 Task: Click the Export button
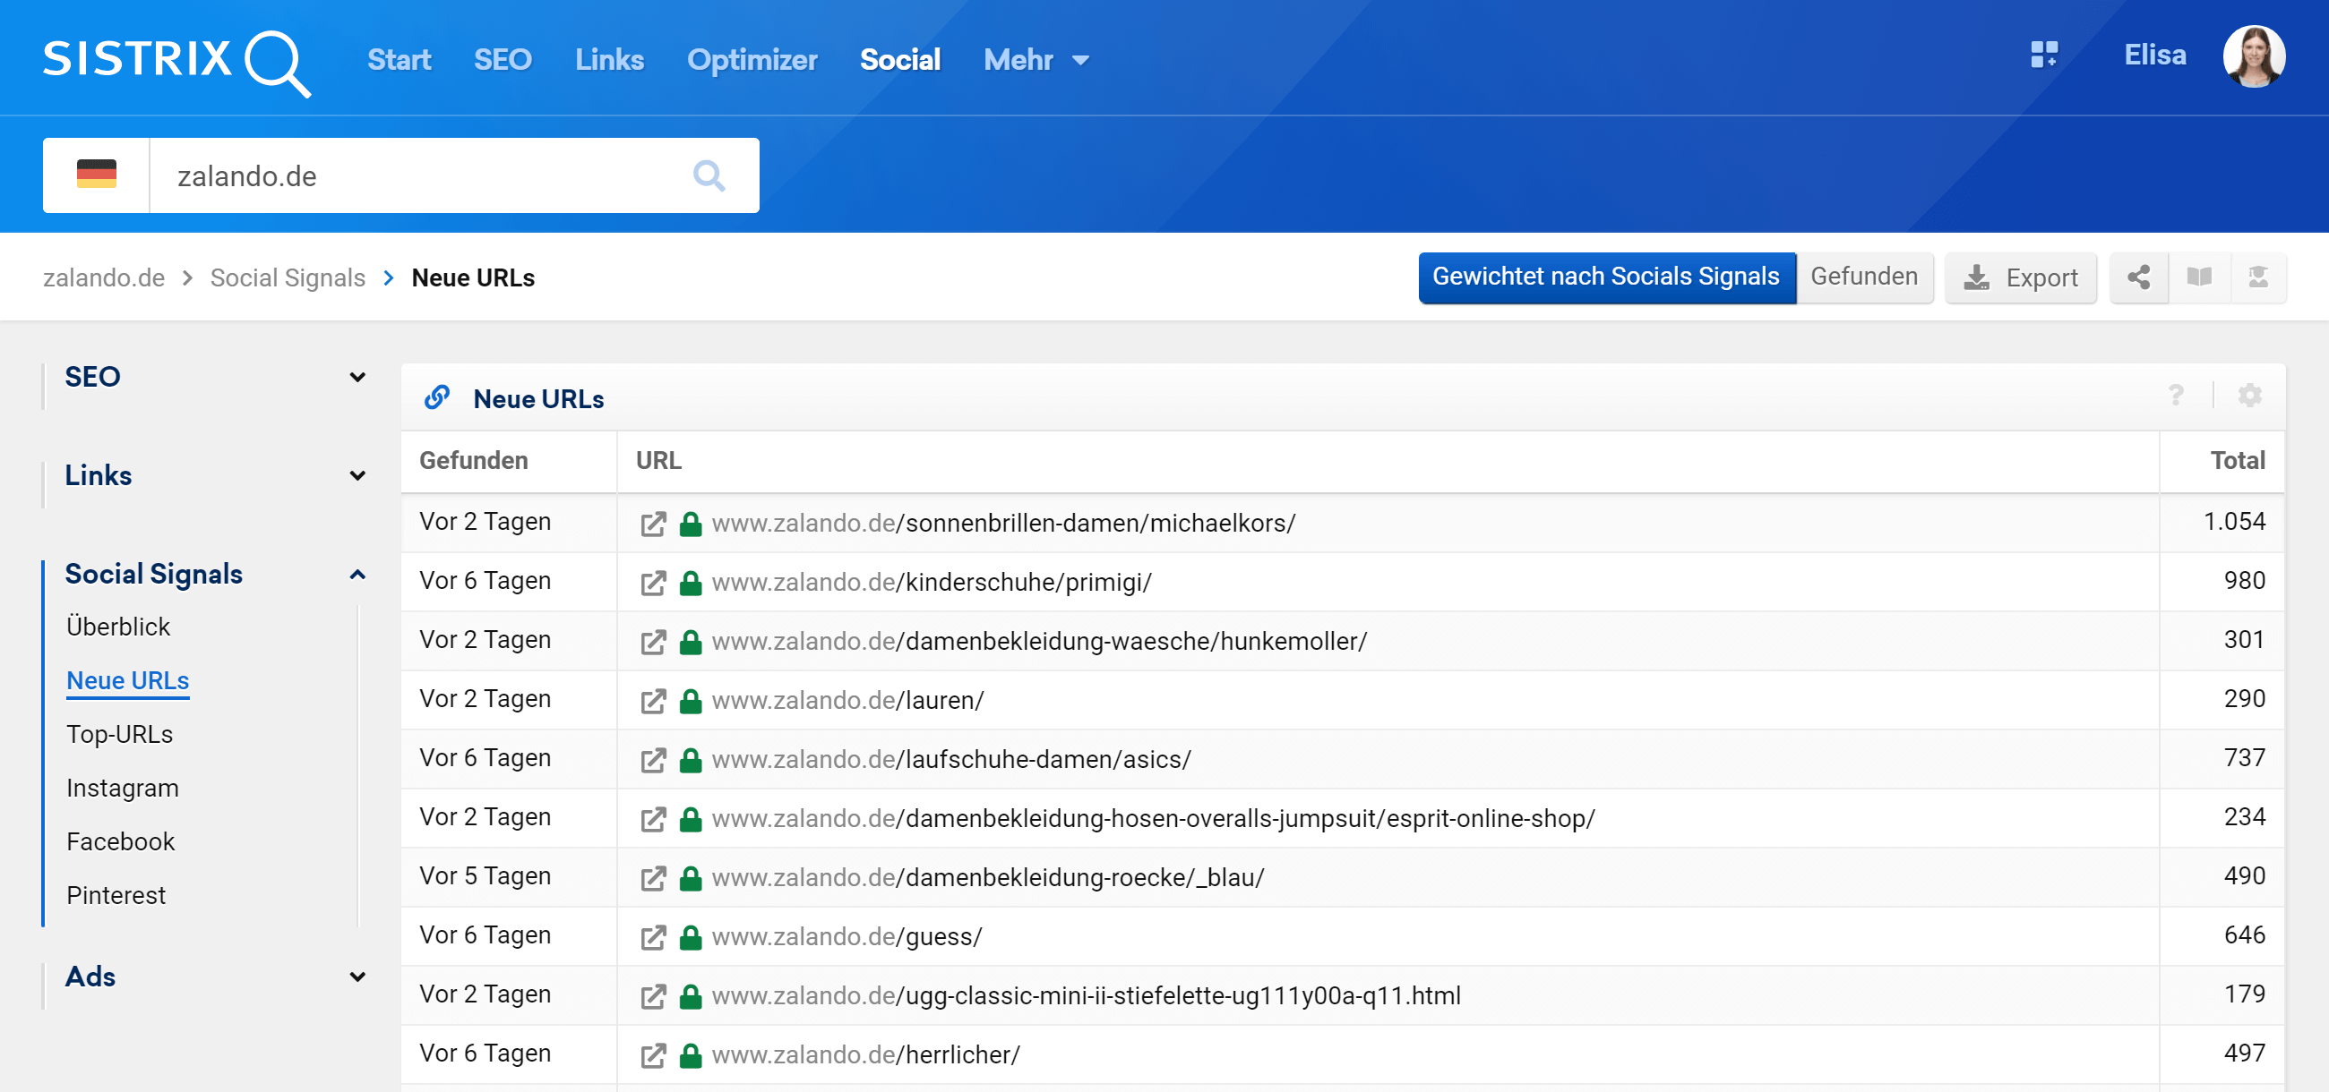tap(2020, 277)
